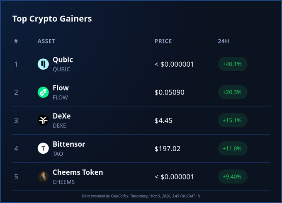Screen dimensions: 282x203
Task: Click the Qubic coin logo icon
Action: pyautogui.click(x=43, y=64)
